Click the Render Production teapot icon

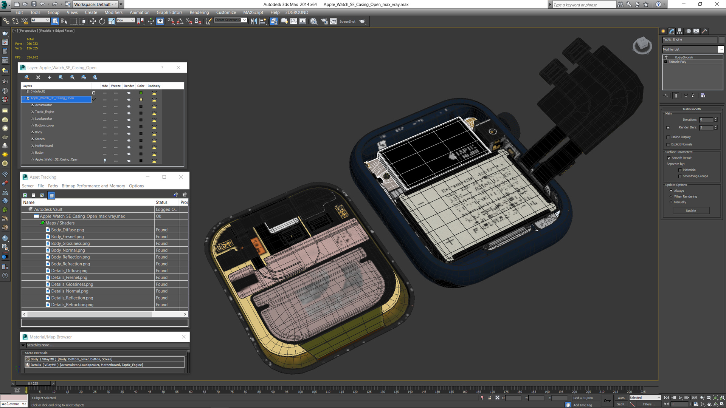point(362,21)
